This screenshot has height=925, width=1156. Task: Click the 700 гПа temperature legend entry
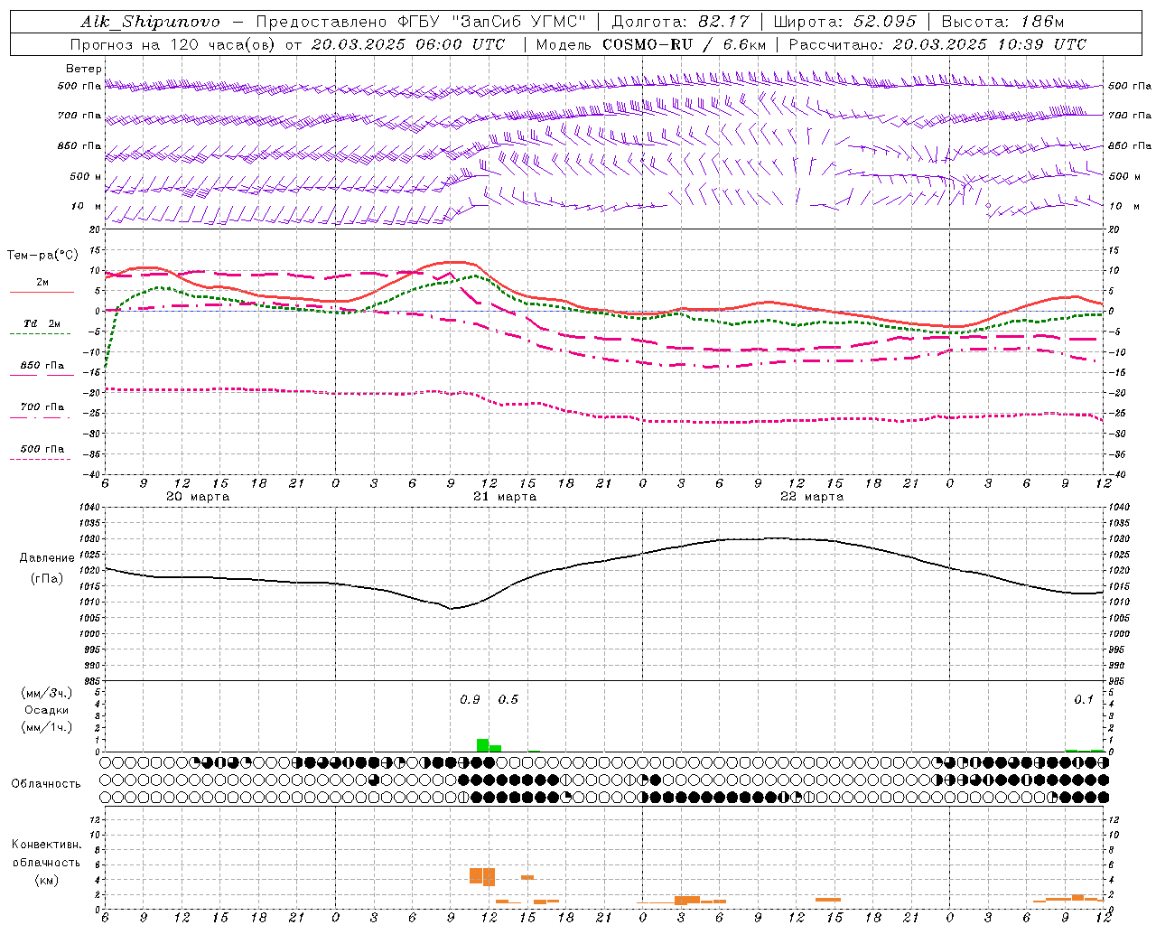42,406
